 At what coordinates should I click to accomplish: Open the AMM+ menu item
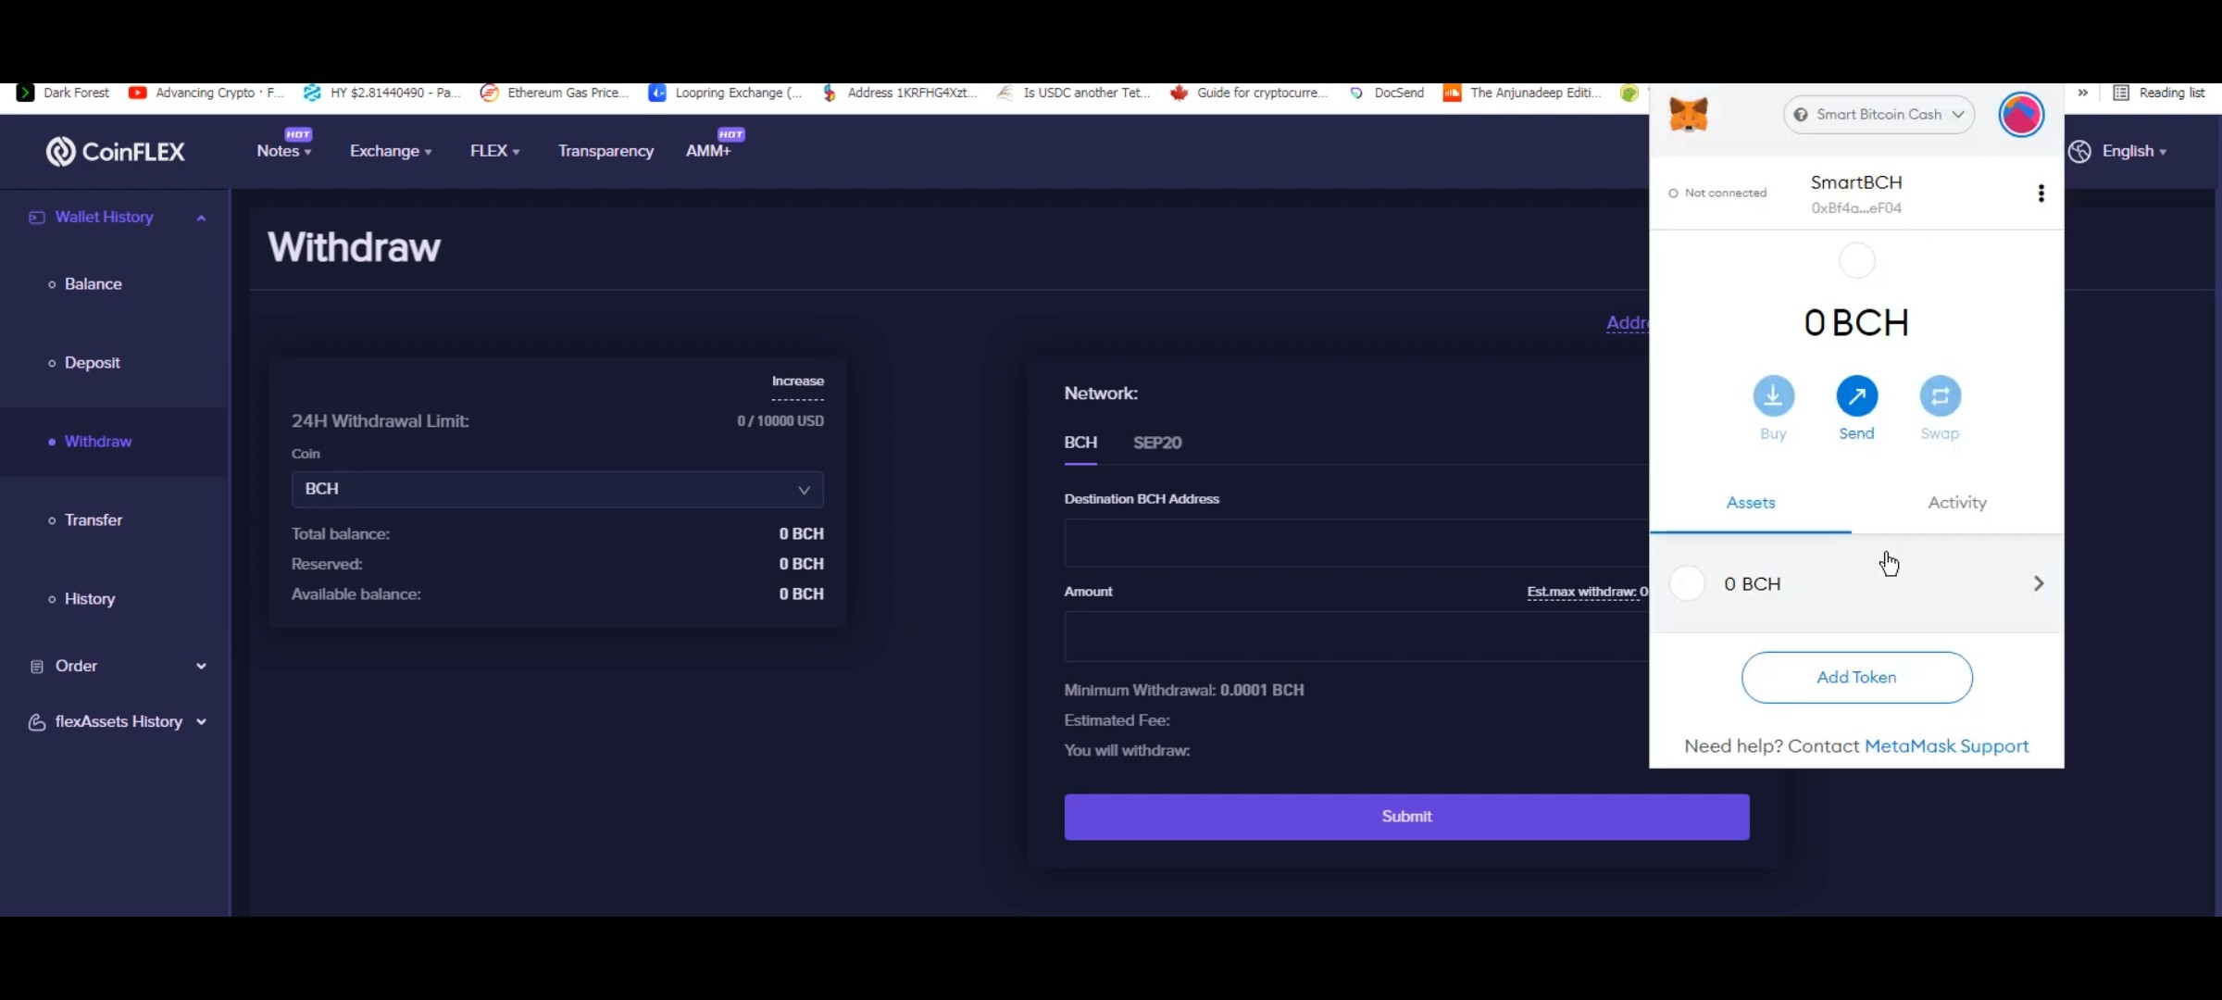coord(708,151)
